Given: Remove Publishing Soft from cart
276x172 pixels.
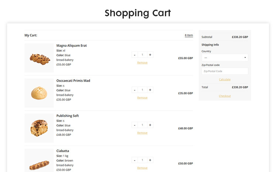Looking at the screenshot, I should [142, 133].
